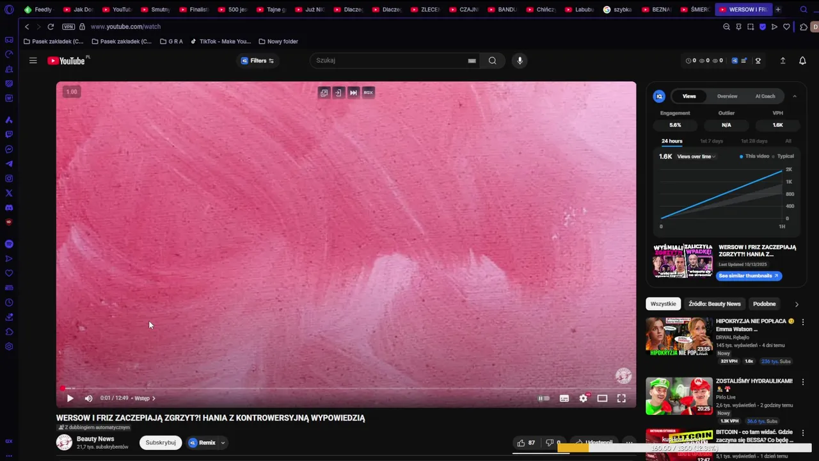Viewport: 819px width, 461px height.
Task: Toggle autoplay switch in player controls
Action: tap(544, 398)
